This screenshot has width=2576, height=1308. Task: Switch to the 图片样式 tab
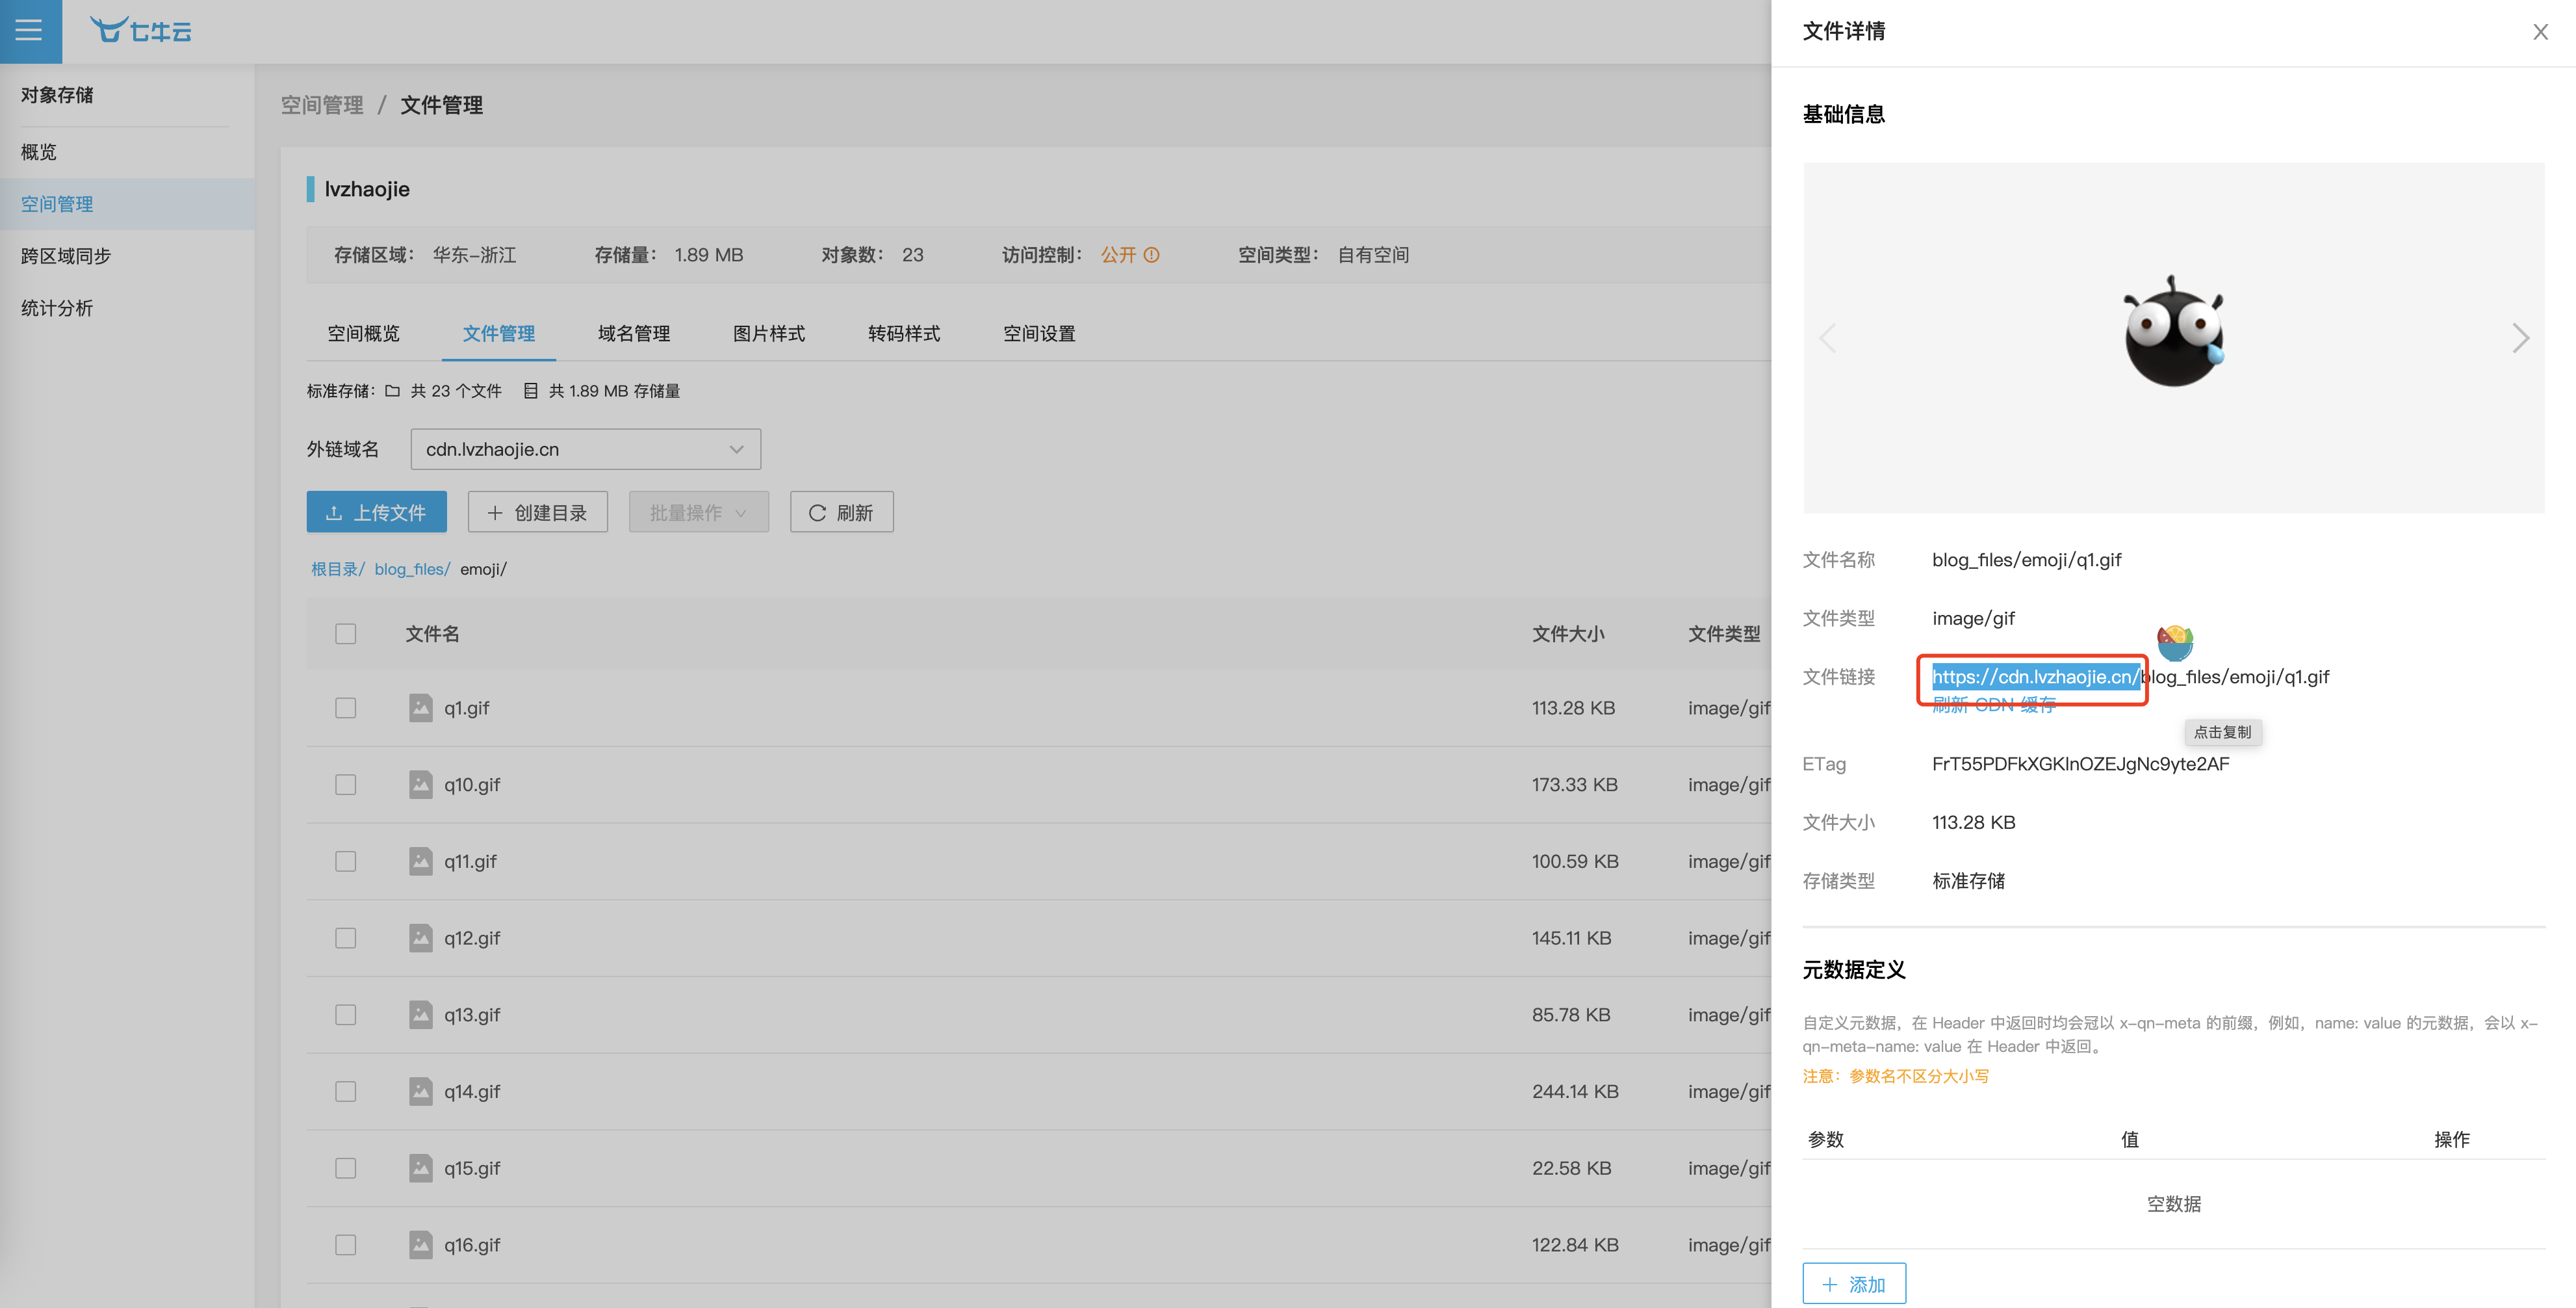(x=769, y=334)
